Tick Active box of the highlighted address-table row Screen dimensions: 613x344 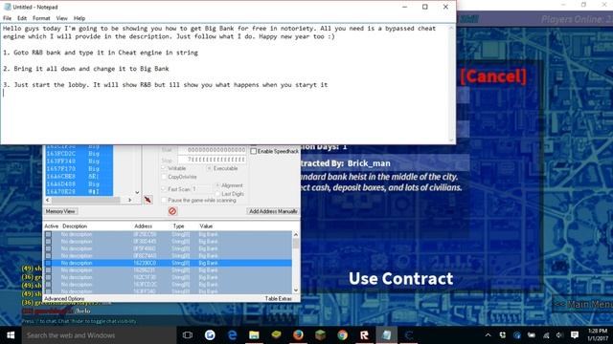coord(48,264)
